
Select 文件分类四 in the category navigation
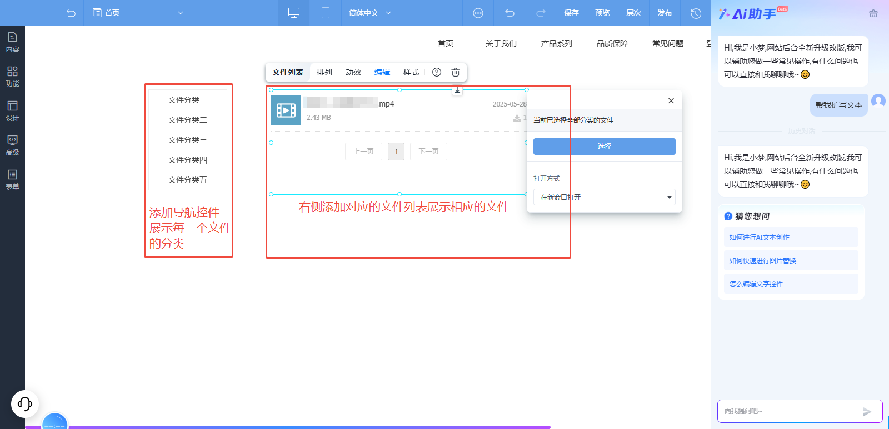(x=188, y=160)
